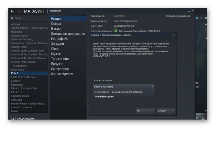Minimize the Настройки settings window
Image resolution: width=215 pixels, height=148 pixels.
pyautogui.click(x=189, y=11)
